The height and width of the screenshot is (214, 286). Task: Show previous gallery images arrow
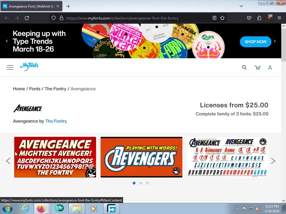point(8,161)
